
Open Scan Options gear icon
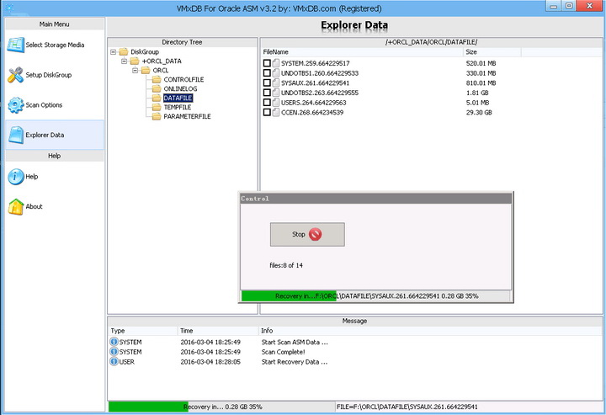(x=15, y=105)
